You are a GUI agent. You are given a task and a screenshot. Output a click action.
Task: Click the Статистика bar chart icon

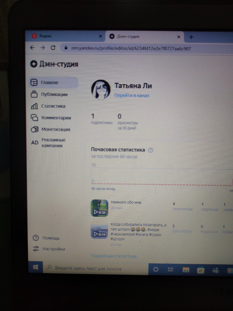click(x=34, y=106)
